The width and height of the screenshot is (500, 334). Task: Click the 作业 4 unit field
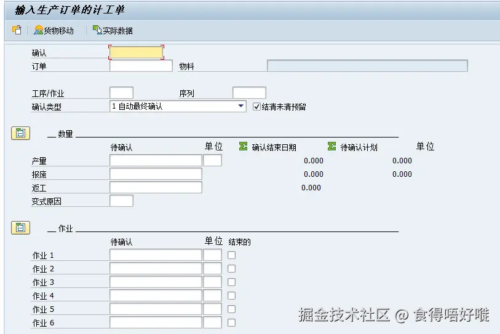point(213,295)
